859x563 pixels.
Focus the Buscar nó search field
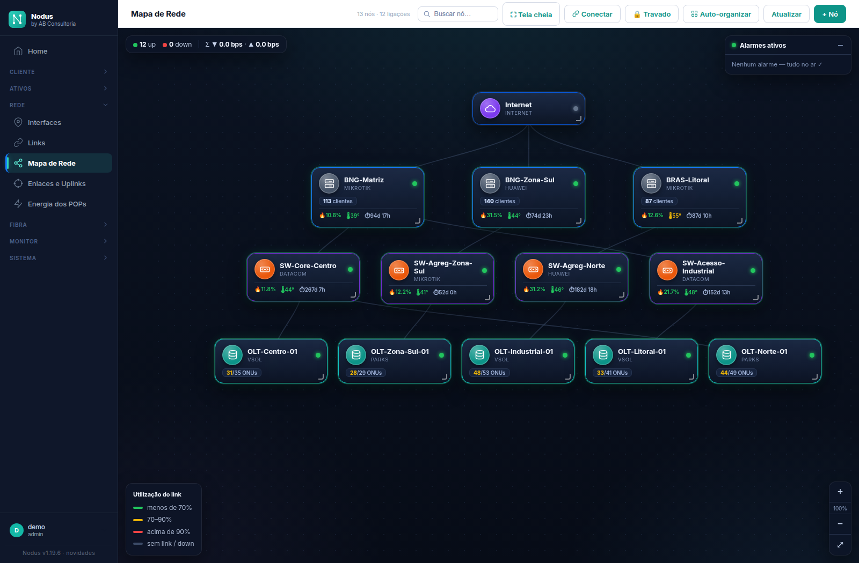[458, 14]
